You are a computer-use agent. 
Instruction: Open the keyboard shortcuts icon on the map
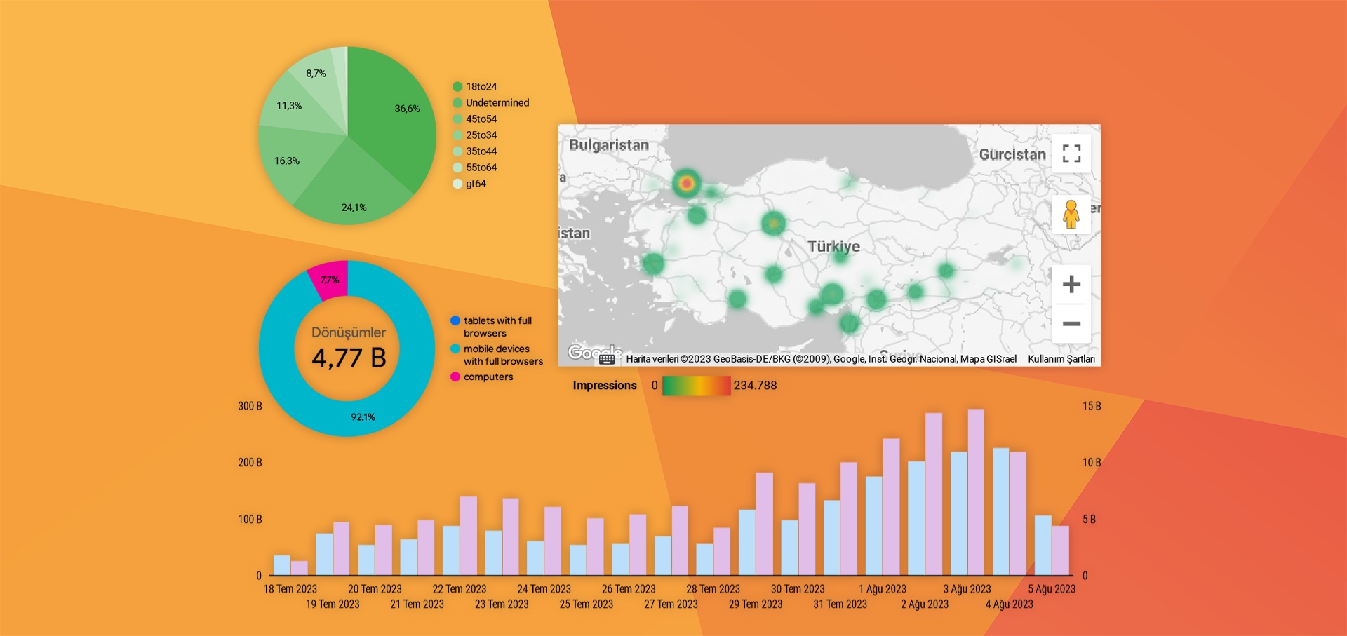click(607, 359)
